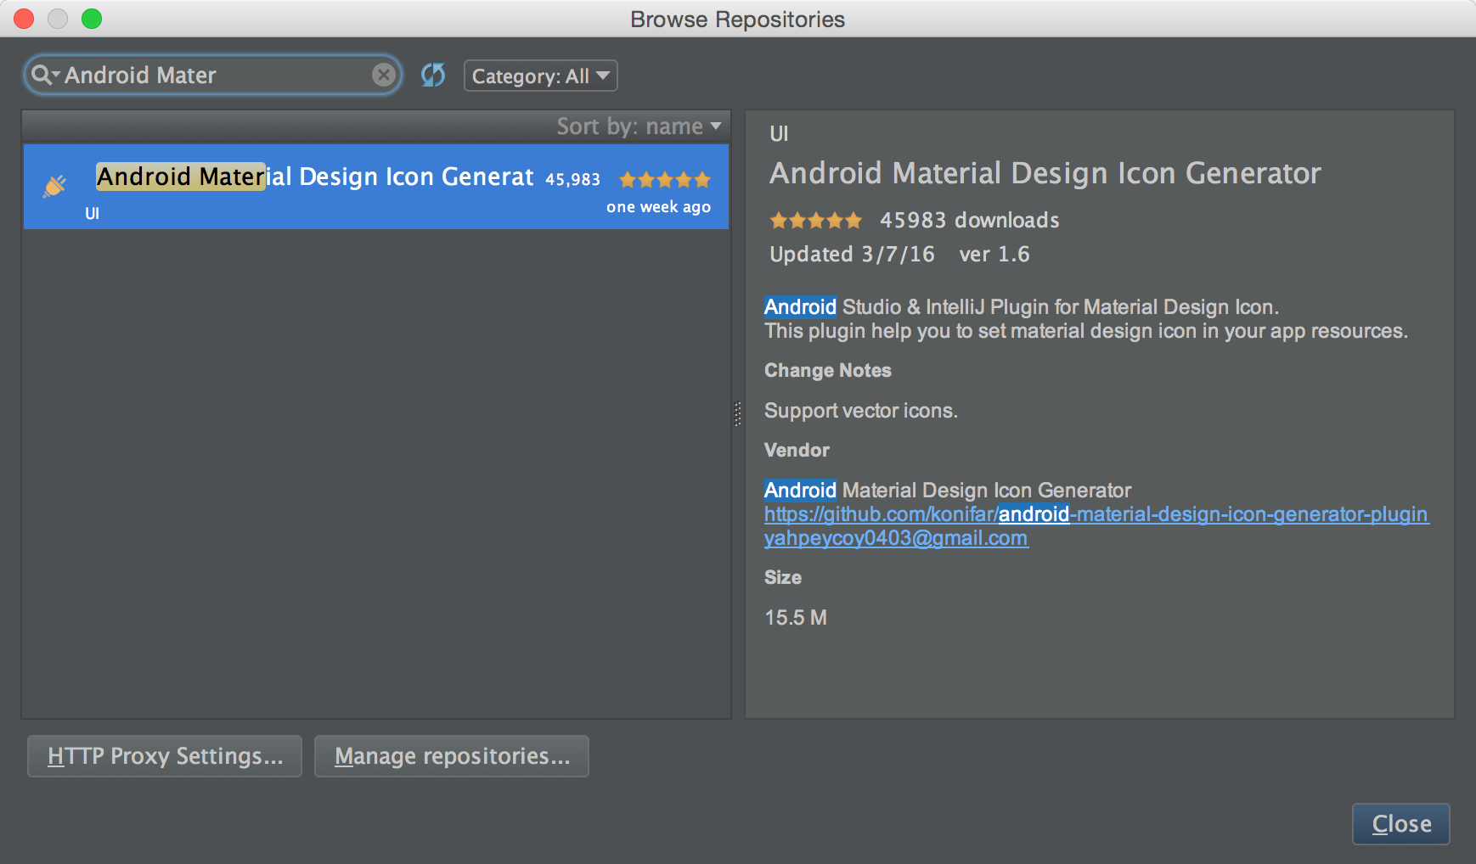The image size is (1476, 864).
Task: Click the last star in the list entry rating
Action: point(704,179)
